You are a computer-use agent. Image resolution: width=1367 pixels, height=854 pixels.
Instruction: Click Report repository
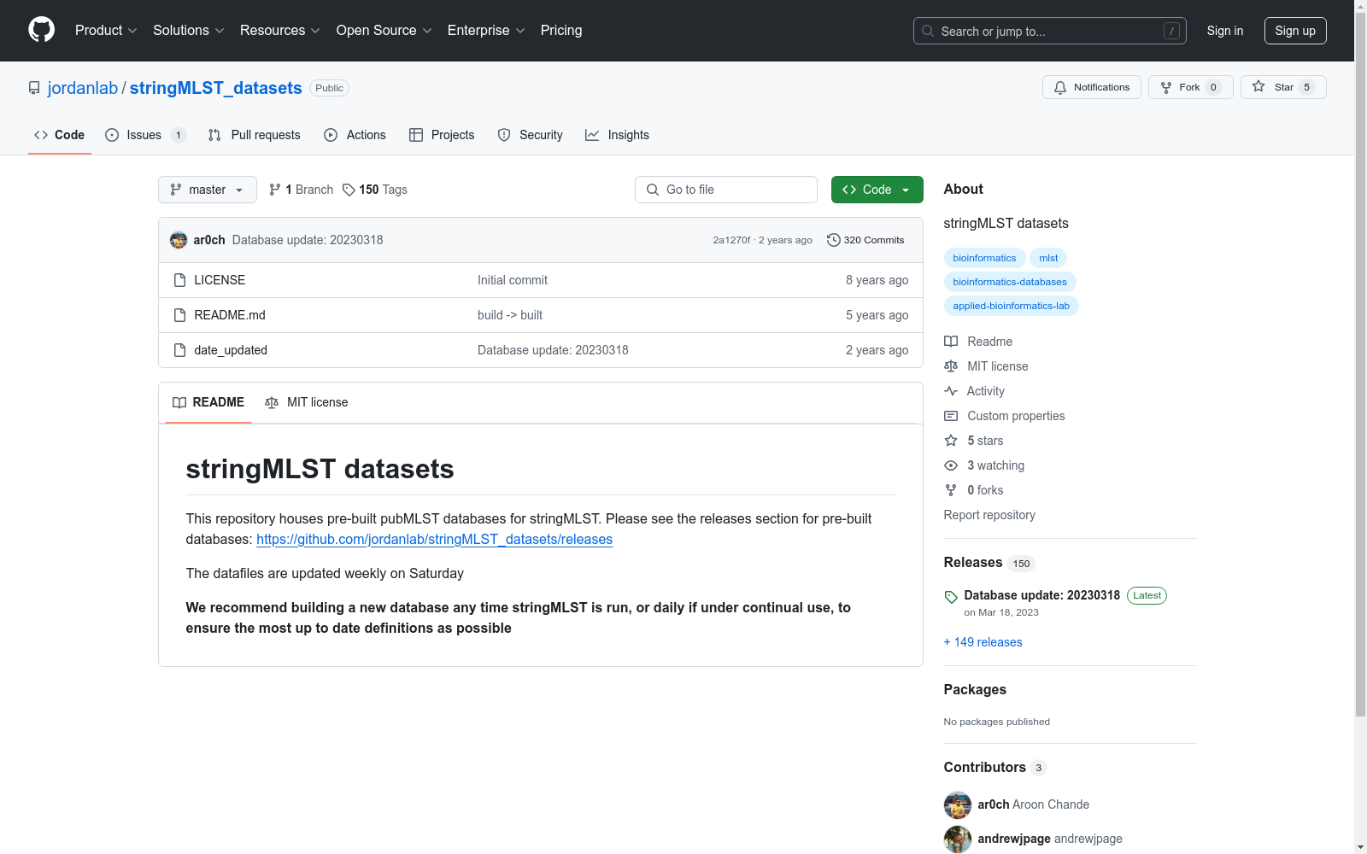[989, 515]
